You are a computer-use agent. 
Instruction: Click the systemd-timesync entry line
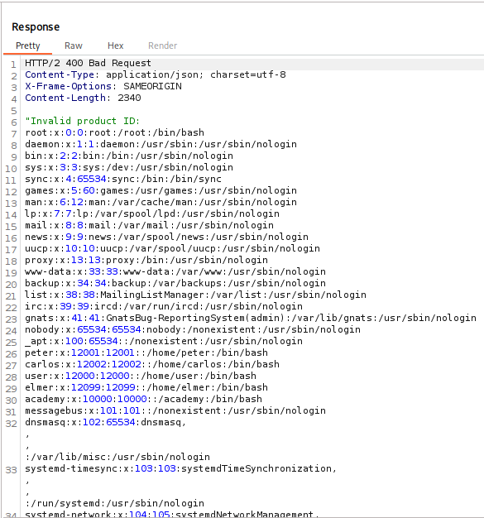pyautogui.click(x=180, y=468)
